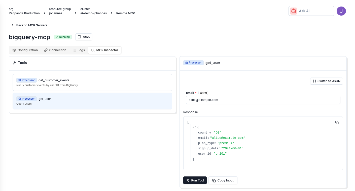Click the Processor badge in get_user list row
Image resolution: width=355 pixels, height=191 pixels.
coord(26,99)
